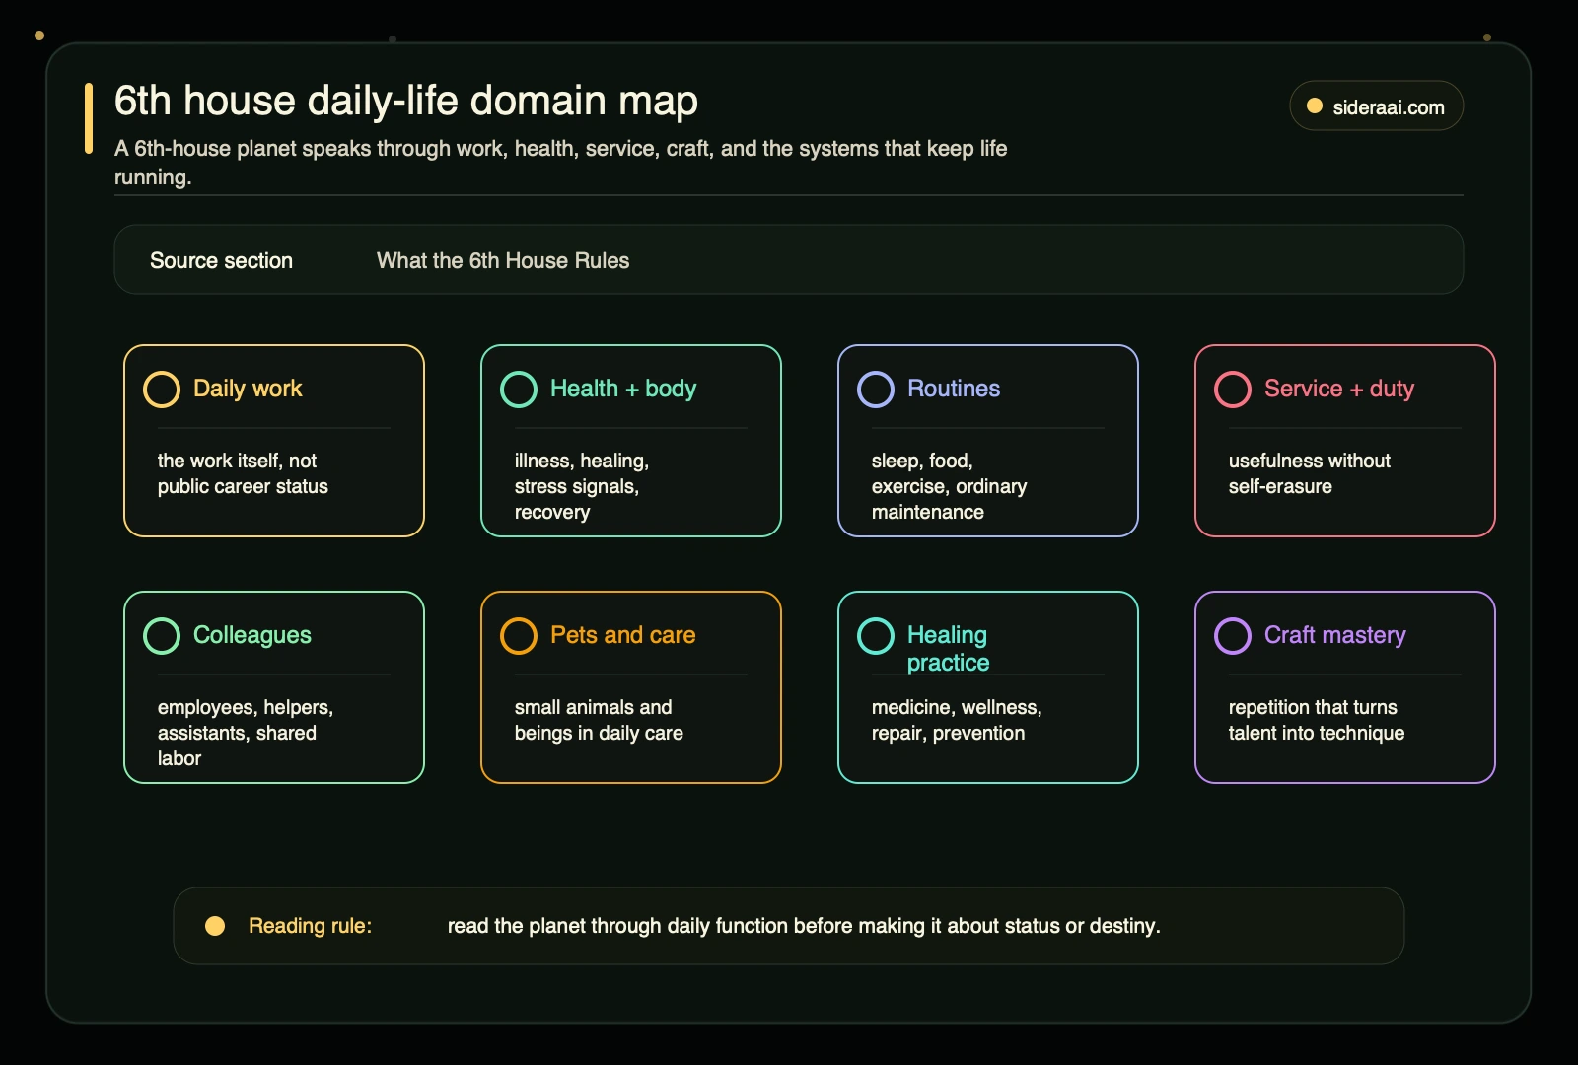Click the Routines circle icon
Viewport: 1578px width, 1065px height.
tap(876, 390)
